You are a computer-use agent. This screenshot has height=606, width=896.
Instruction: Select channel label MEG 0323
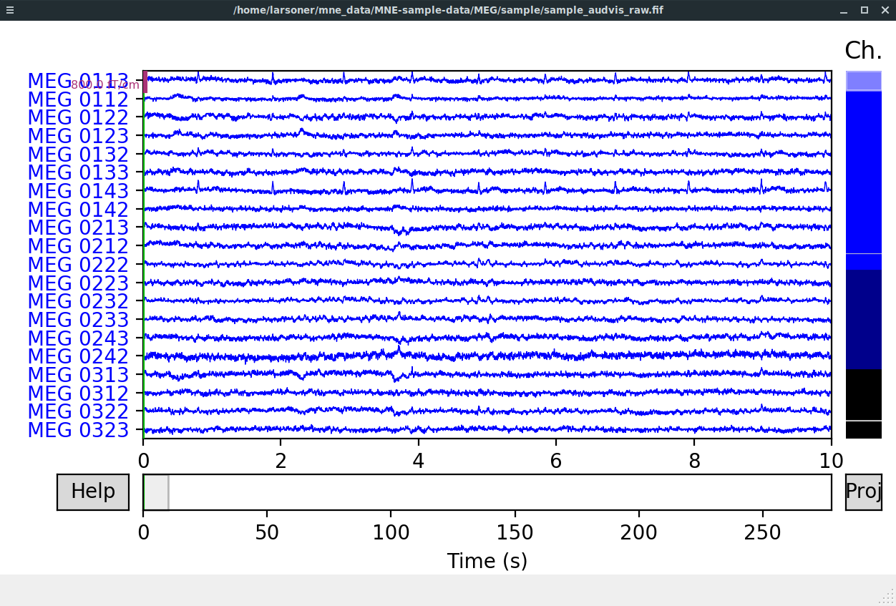(x=78, y=430)
